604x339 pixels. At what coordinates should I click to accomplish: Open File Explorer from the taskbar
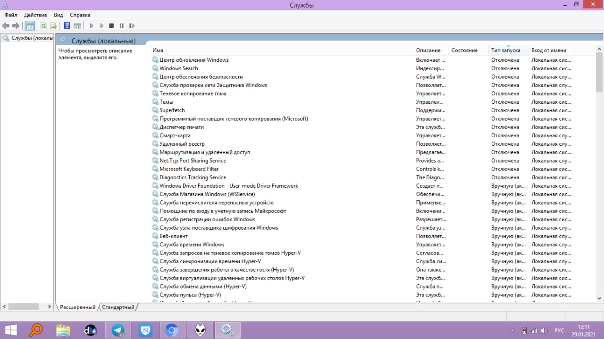click(63, 330)
